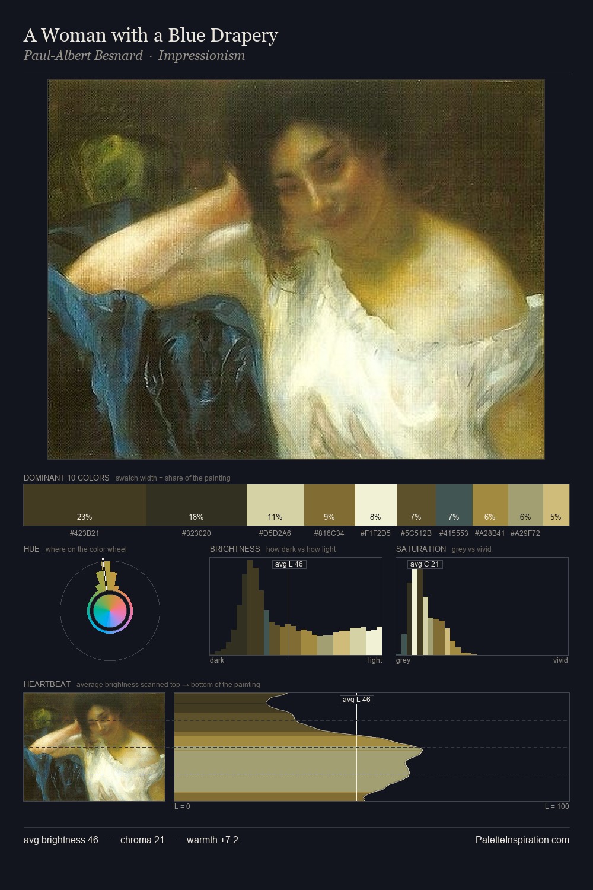Screen dimensions: 593x890
Task: Open the small painting thumbnail under Heartbeat
Action: pyautogui.click(x=94, y=747)
